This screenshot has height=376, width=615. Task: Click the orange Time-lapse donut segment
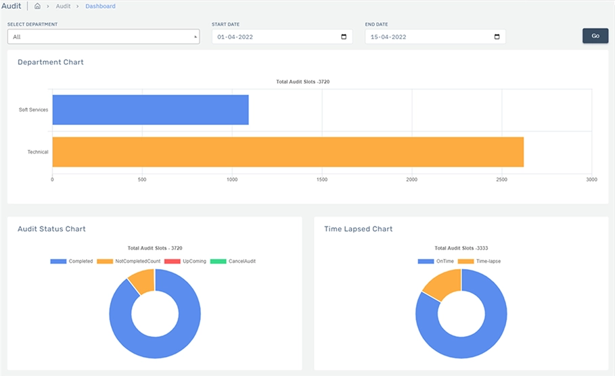(x=440, y=283)
